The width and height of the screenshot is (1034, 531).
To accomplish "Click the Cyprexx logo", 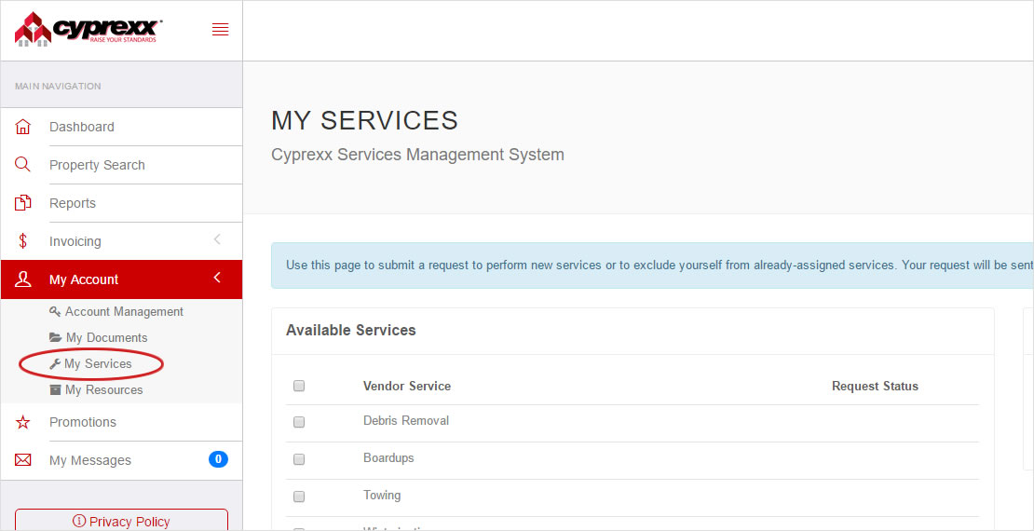I will (x=88, y=29).
